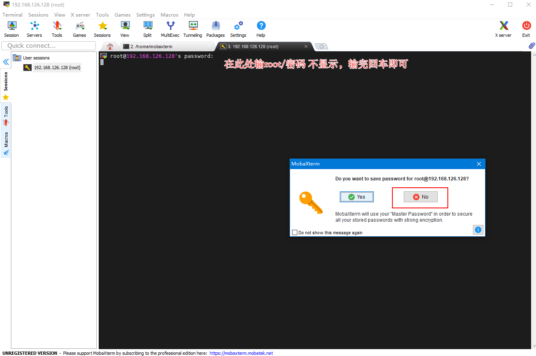Screen dimensions: 536x356
Task: Collapse the sidebar with double-chevron icon
Action: pos(6,62)
